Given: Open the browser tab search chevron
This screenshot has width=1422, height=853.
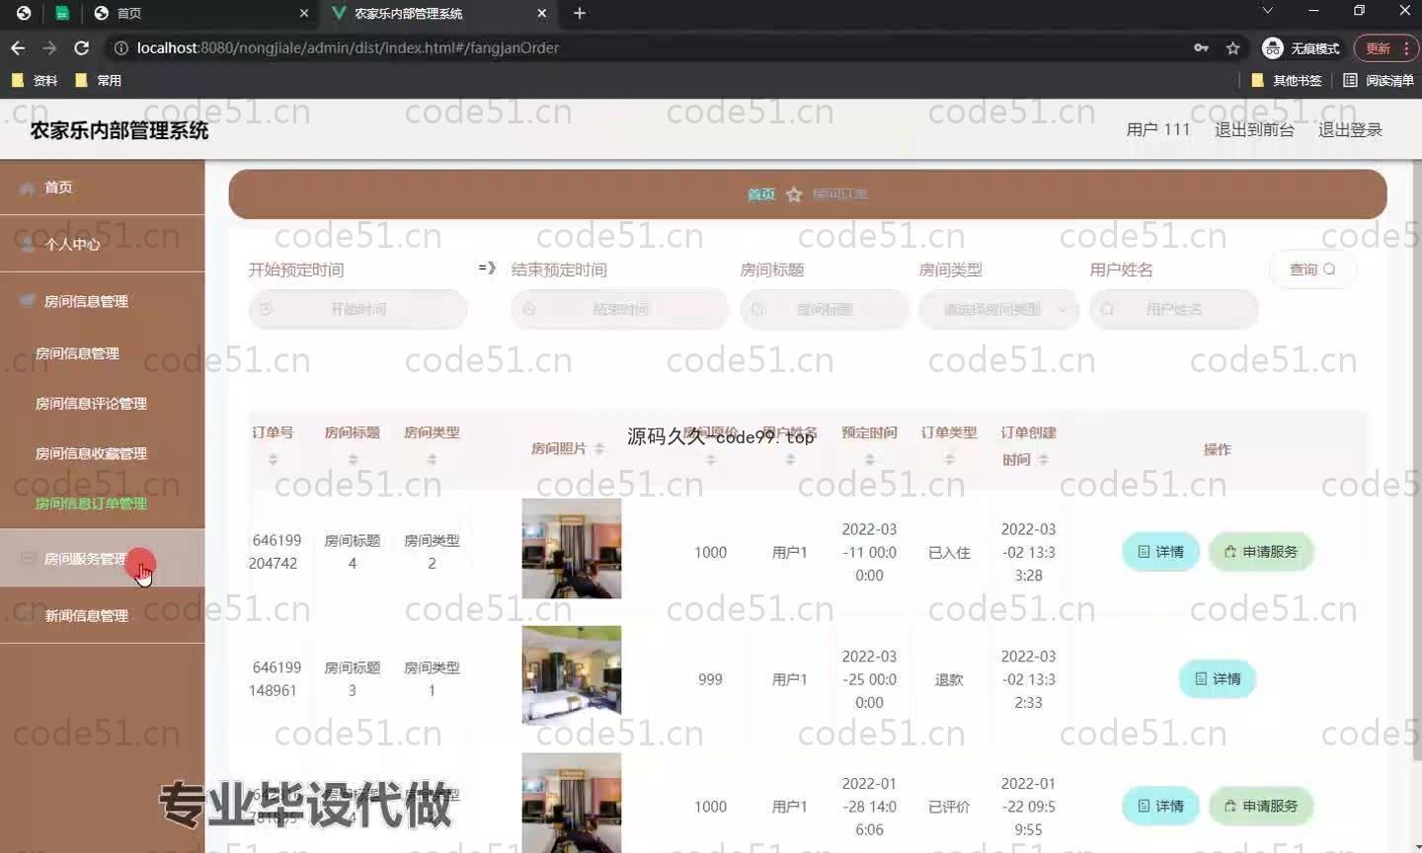Looking at the screenshot, I should point(1267,11).
